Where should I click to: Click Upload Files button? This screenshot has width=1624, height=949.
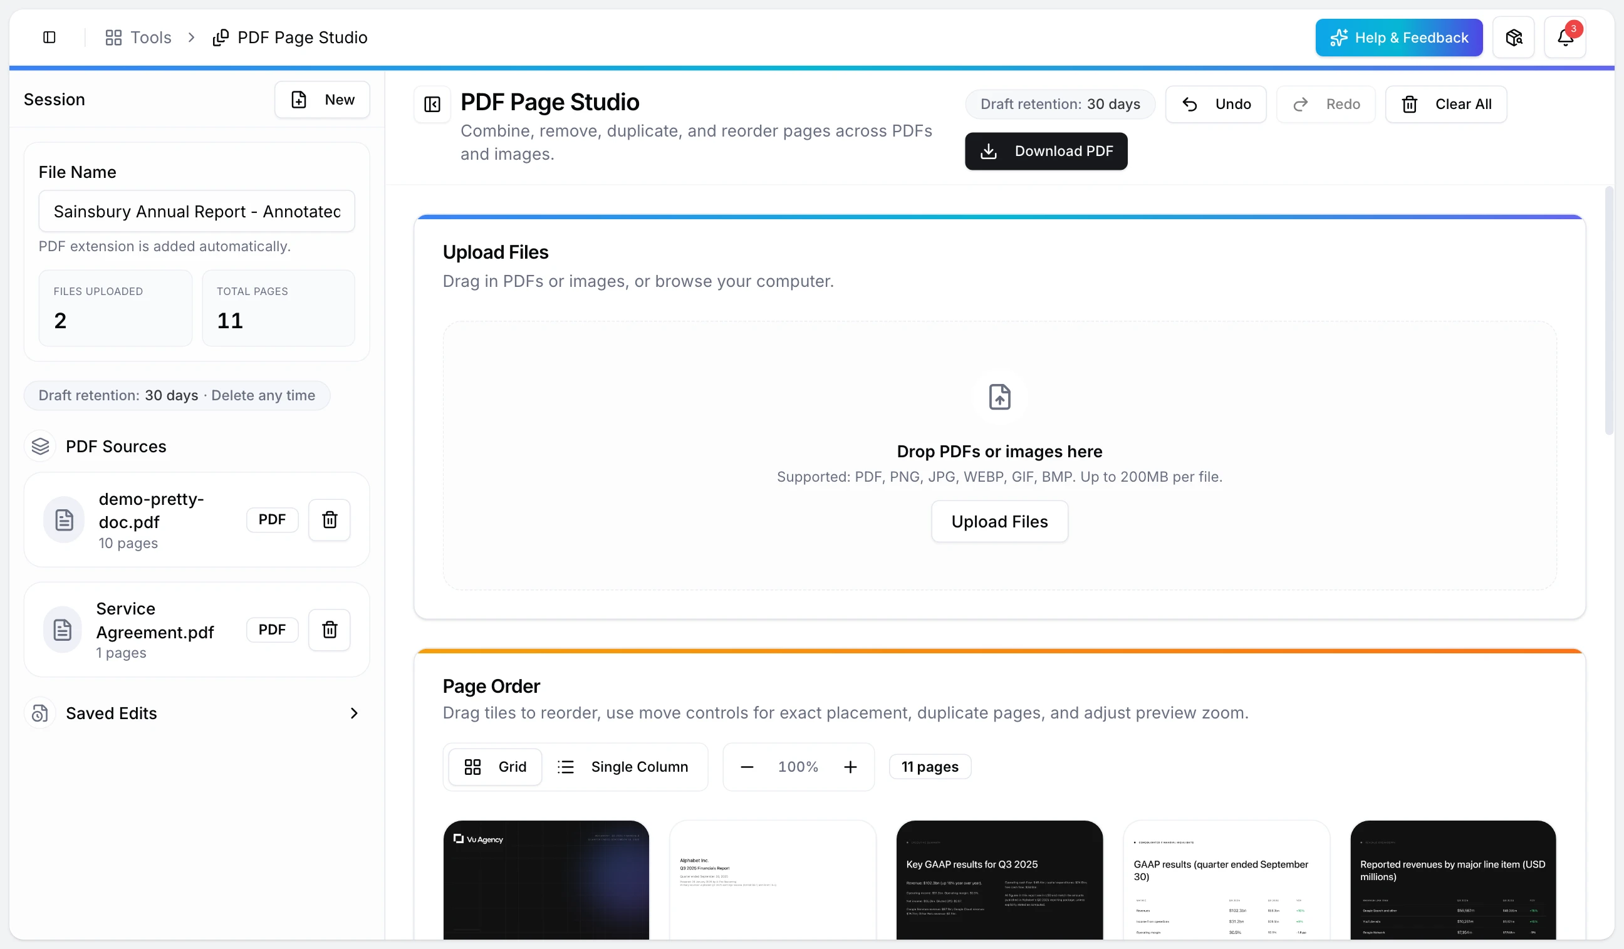999,522
